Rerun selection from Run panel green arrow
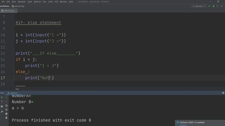Screen dimensions: 225x126 (2, 97)
